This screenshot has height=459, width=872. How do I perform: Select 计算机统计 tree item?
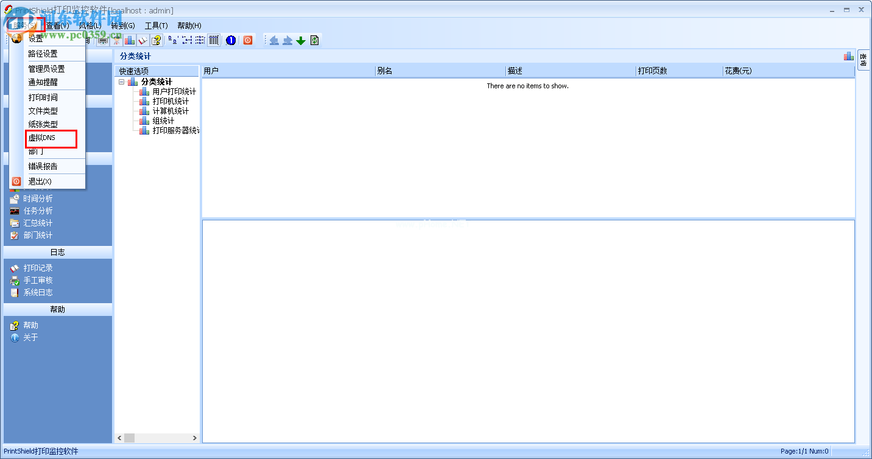[x=171, y=111]
